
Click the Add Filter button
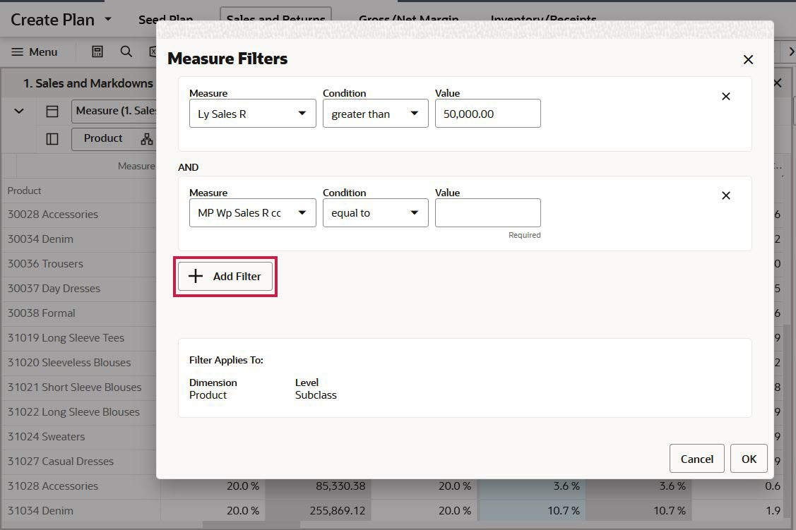coord(225,276)
